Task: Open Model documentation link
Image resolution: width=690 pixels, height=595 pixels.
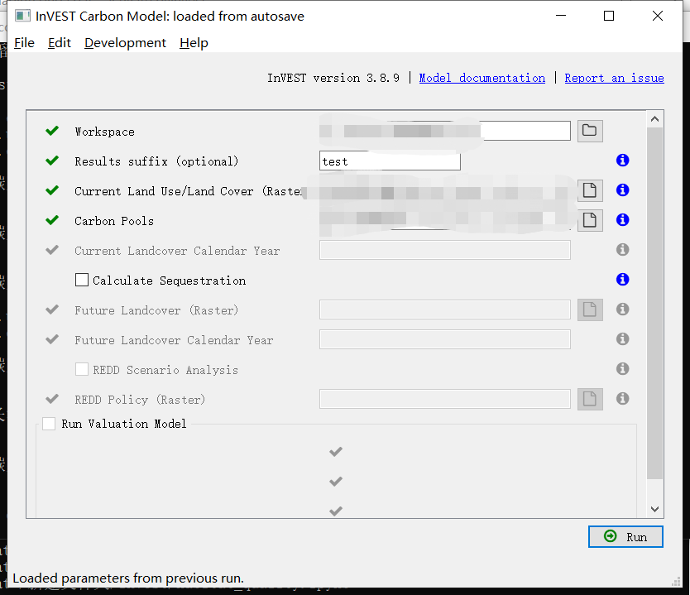Action: tap(482, 78)
